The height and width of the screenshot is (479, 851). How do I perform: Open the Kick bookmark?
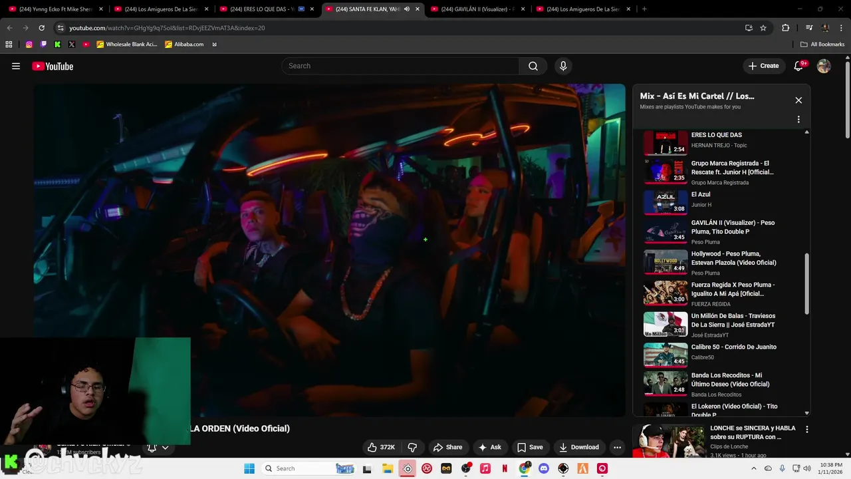57,45
